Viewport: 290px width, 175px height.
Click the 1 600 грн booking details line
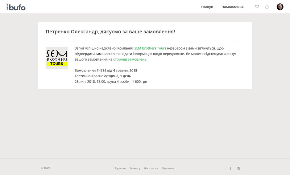pyautogui.click(x=111, y=82)
